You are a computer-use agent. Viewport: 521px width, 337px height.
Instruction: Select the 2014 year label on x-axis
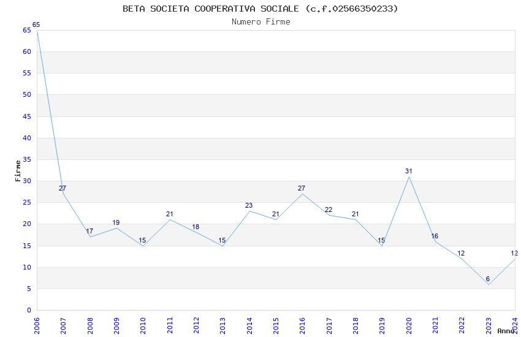coord(249,326)
